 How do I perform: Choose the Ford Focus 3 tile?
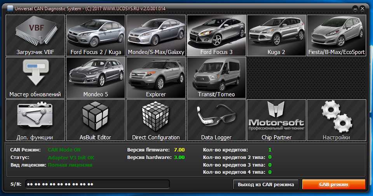tap(216, 35)
